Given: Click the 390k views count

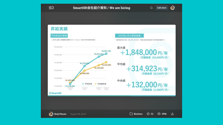Looking at the screenshot, I should pyautogui.click(x=164, y=114).
